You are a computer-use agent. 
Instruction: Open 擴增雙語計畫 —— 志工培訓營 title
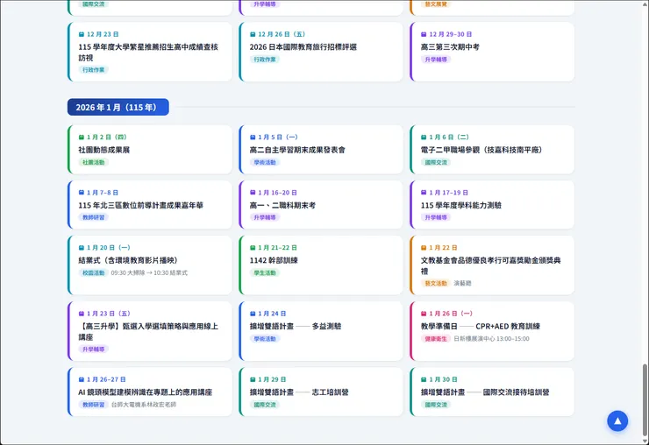coord(299,392)
